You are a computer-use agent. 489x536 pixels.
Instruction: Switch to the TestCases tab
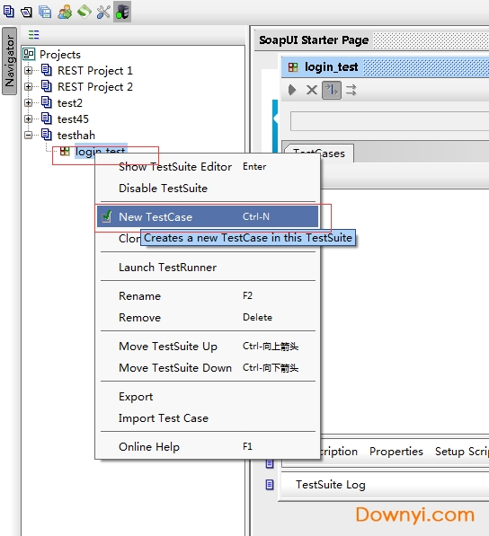(319, 154)
